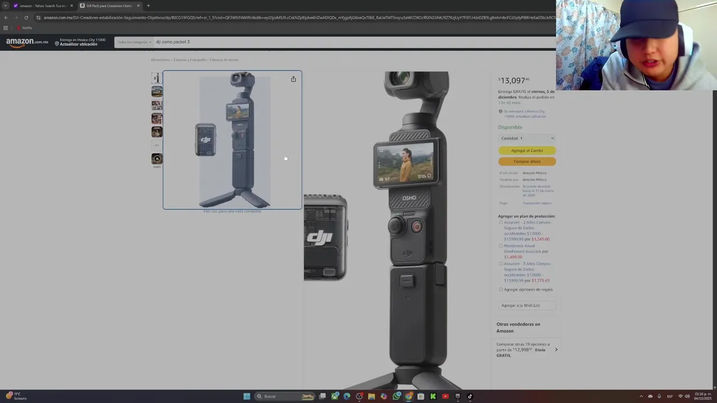The width and height of the screenshot is (717, 403).
Task: Click the 4+ more images thumbnail
Action: [x=157, y=145]
